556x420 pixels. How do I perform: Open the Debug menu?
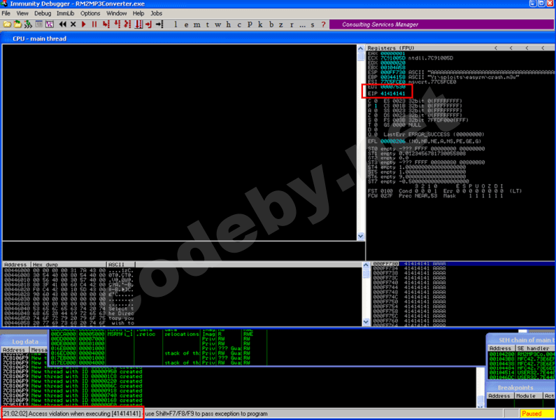tap(43, 13)
